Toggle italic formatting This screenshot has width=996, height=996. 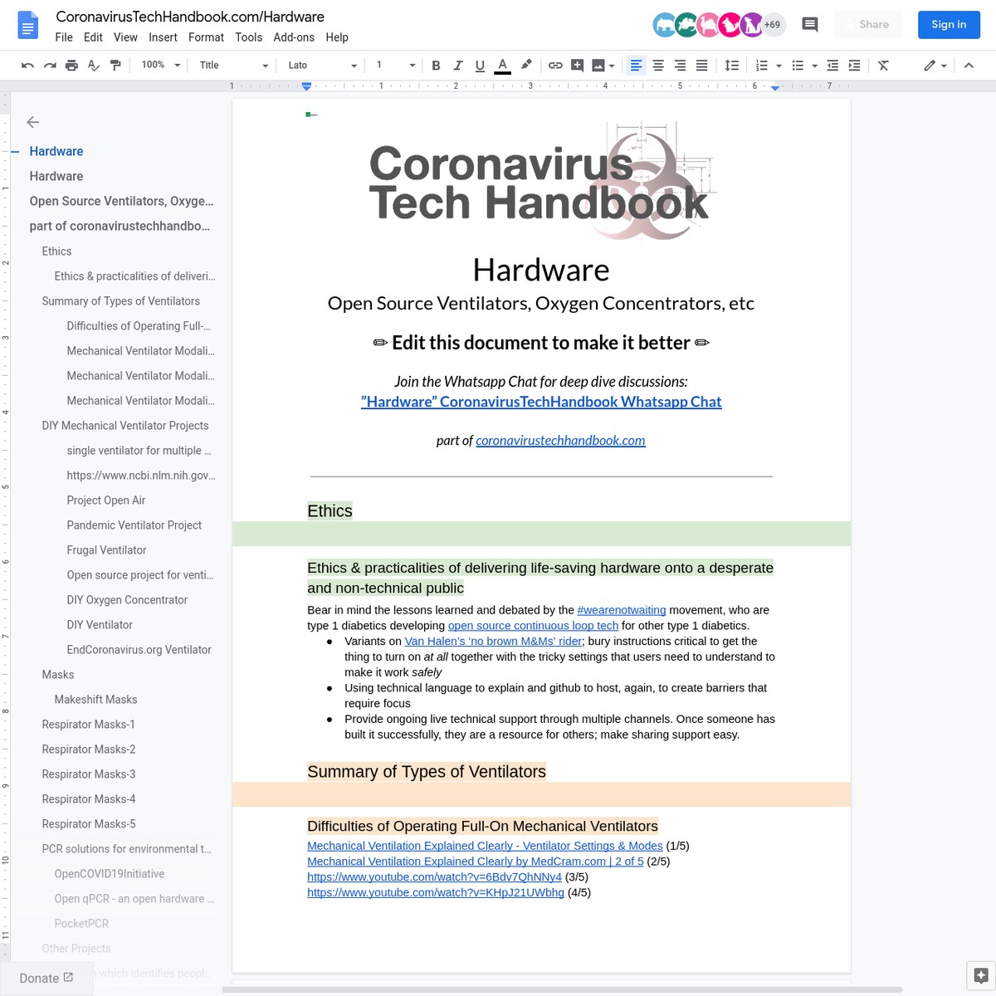click(x=457, y=65)
